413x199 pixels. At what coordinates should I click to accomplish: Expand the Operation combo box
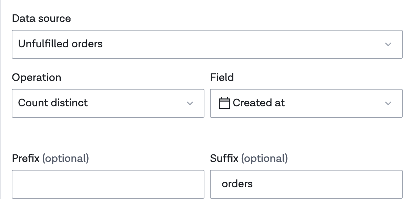(x=108, y=103)
